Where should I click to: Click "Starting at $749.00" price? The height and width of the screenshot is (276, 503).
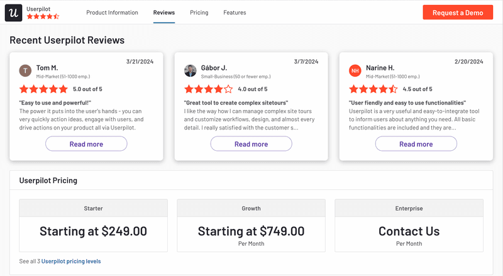click(x=251, y=231)
